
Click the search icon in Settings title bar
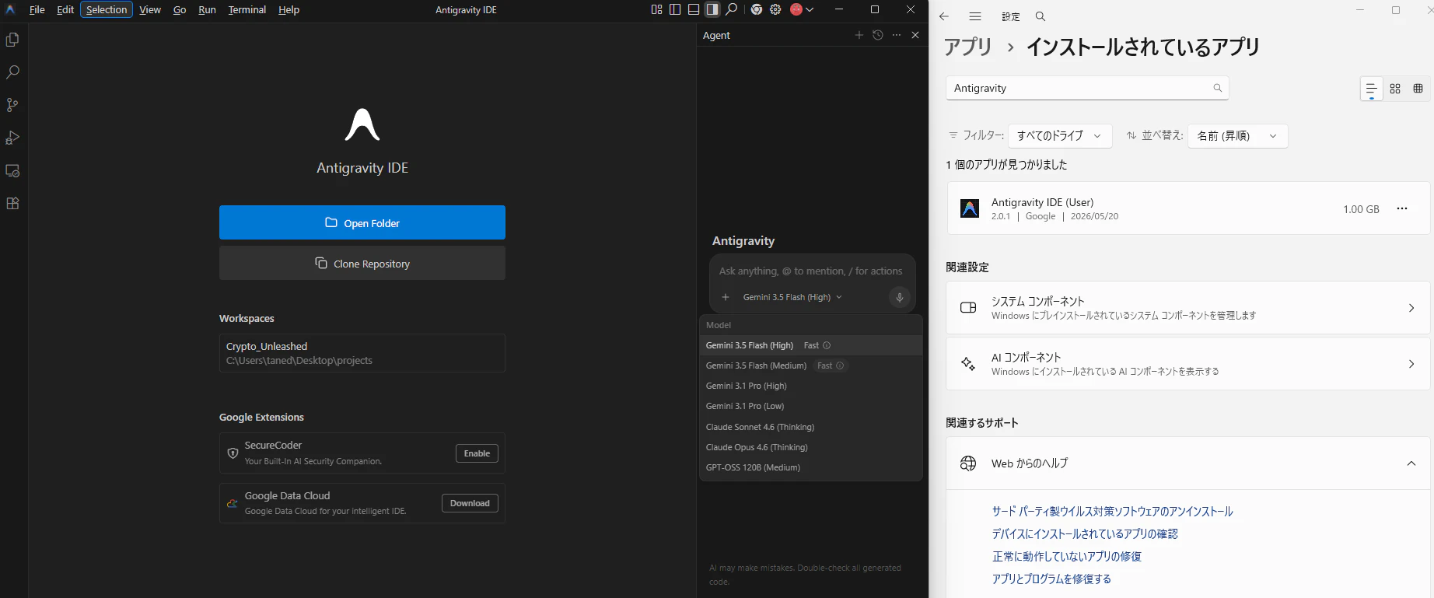(1041, 16)
